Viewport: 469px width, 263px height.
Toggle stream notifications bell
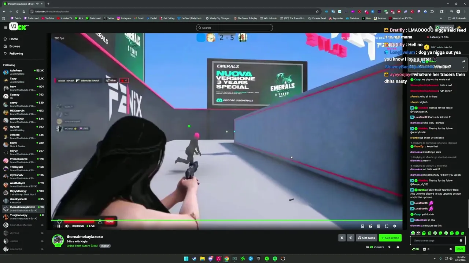(x=342, y=238)
